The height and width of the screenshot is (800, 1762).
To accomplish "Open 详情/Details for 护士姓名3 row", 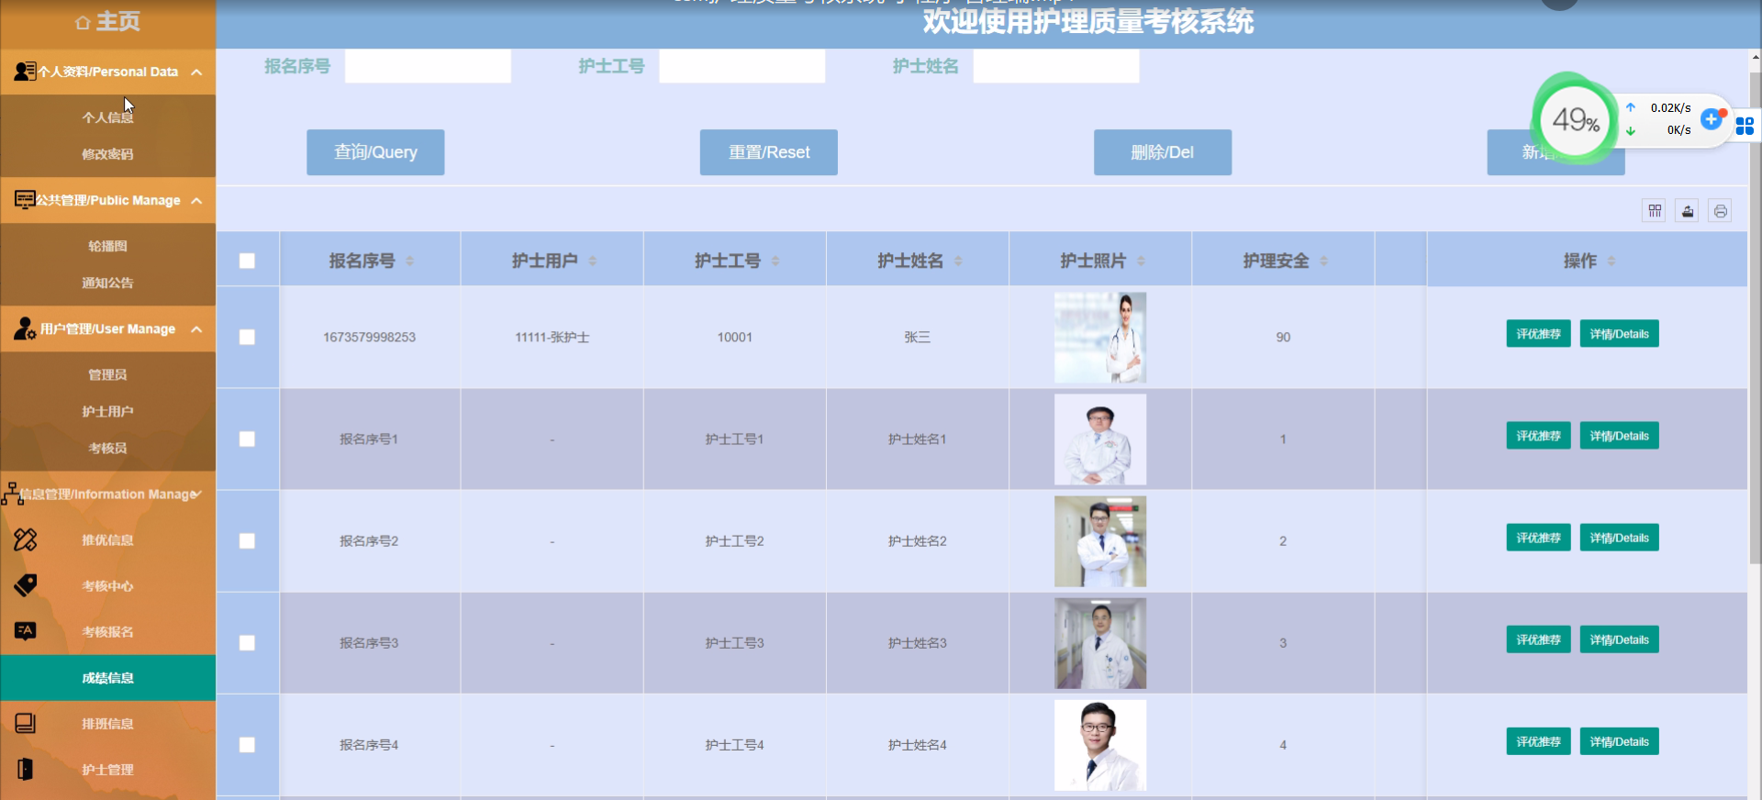I will point(1619,639).
